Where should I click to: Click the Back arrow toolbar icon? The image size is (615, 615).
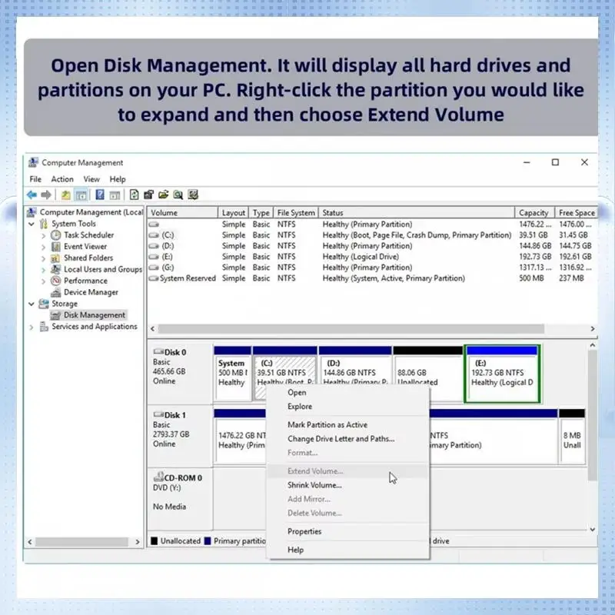pos(32,194)
